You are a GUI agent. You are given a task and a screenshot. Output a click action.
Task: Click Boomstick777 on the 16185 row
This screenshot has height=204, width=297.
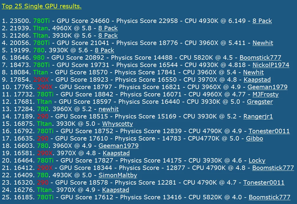(x=269, y=198)
